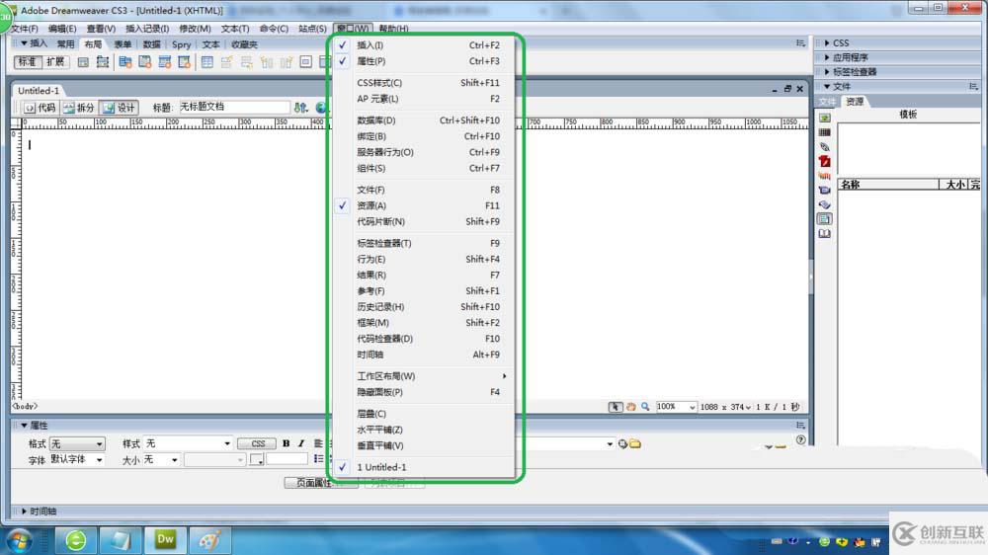Collapse the 属性 properties panel
The width and height of the screenshot is (988, 555).
24,426
